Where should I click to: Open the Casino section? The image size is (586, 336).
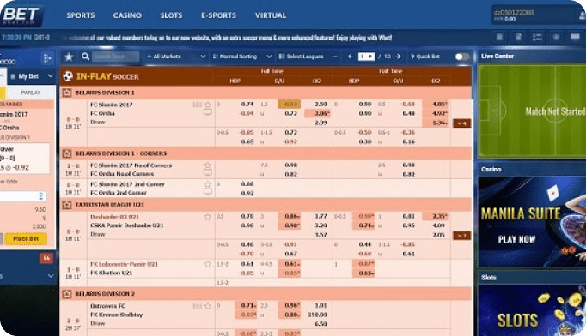pyautogui.click(x=127, y=15)
